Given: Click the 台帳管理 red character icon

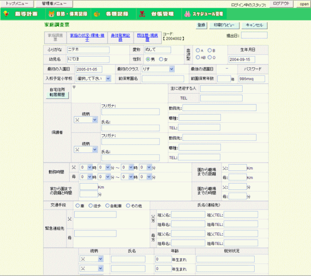Looking at the screenshot, I should coord(142,14).
